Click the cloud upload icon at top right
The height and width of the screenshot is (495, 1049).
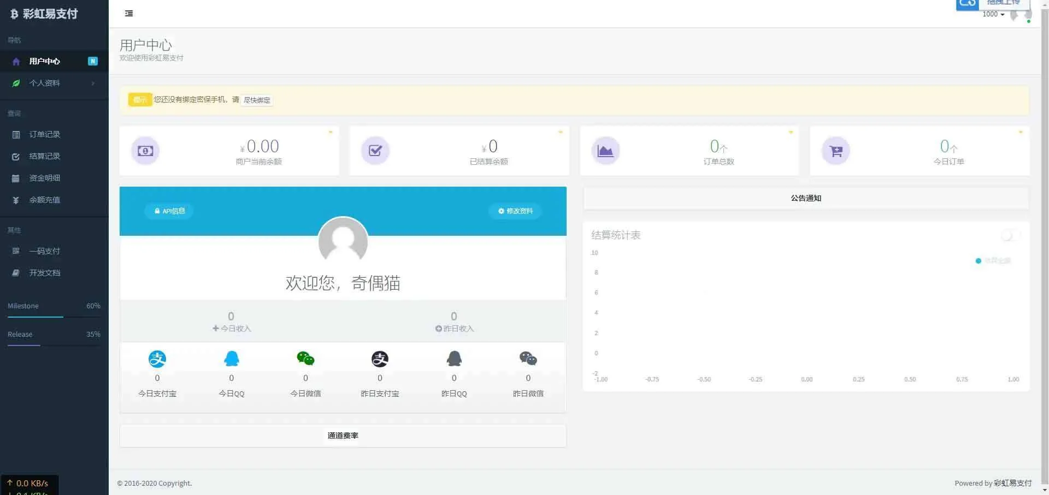[968, 4]
